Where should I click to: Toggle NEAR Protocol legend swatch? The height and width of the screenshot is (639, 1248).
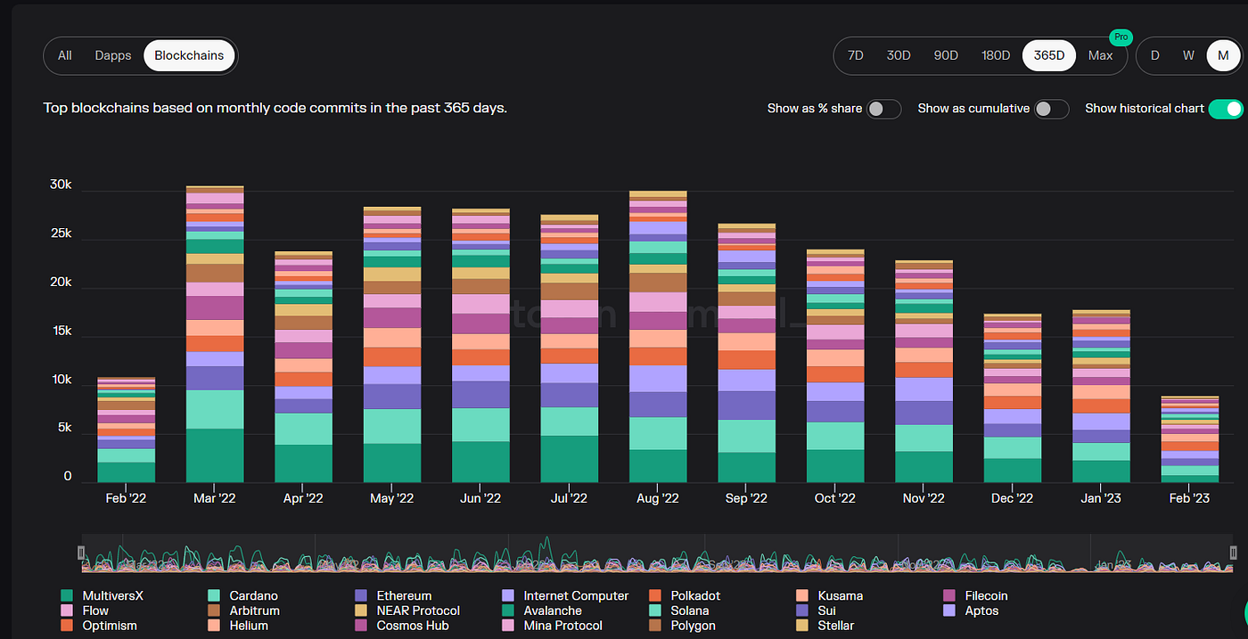pos(361,610)
